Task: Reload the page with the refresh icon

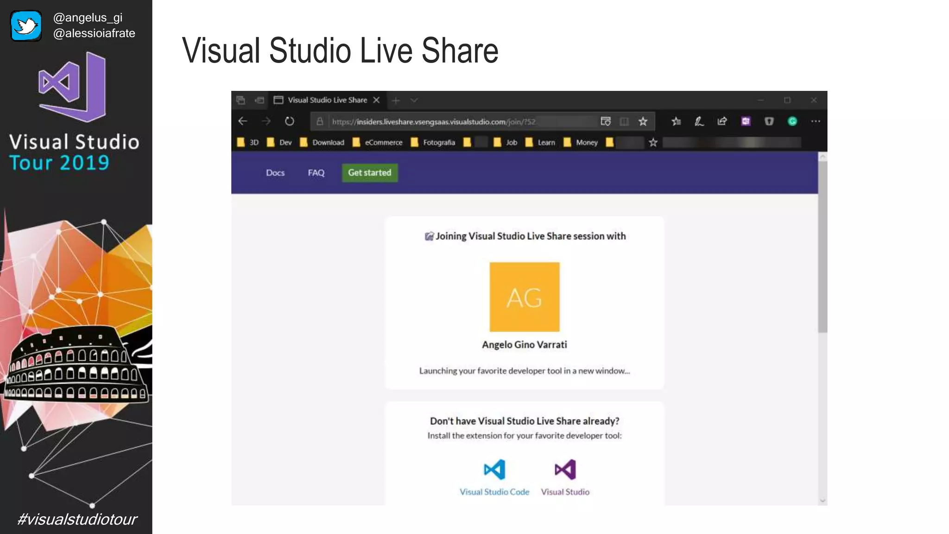Action: pyautogui.click(x=290, y=121)
